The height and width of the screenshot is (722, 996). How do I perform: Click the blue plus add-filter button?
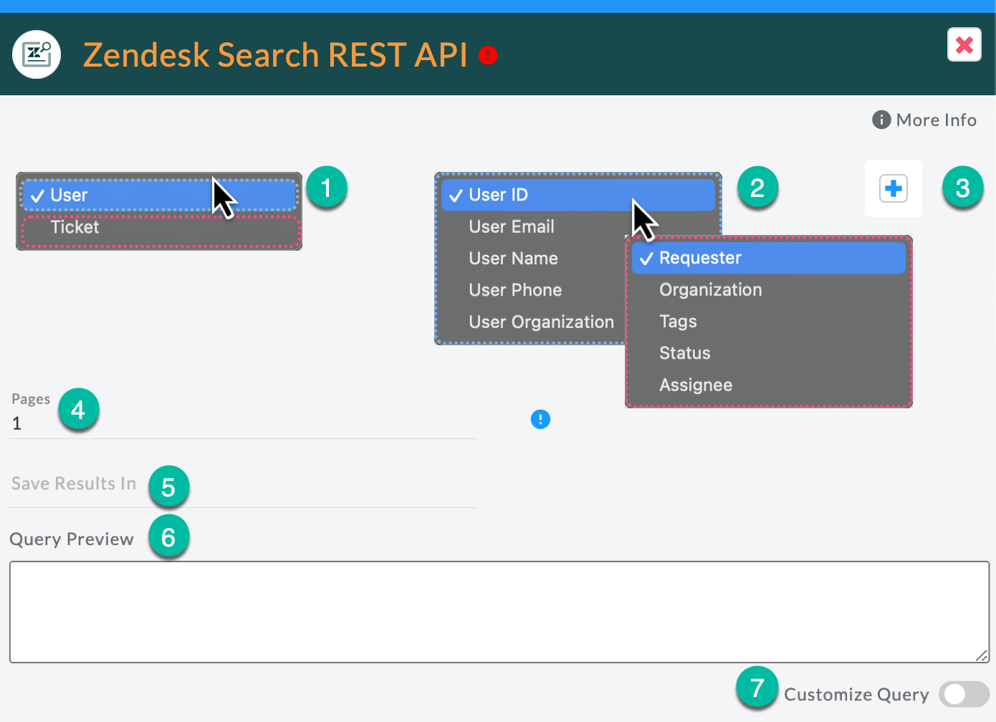click(894, 188)
